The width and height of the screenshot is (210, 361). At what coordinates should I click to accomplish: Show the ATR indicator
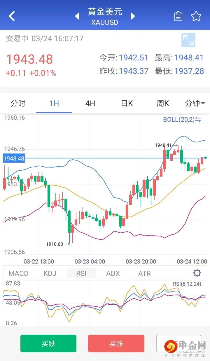144,273
